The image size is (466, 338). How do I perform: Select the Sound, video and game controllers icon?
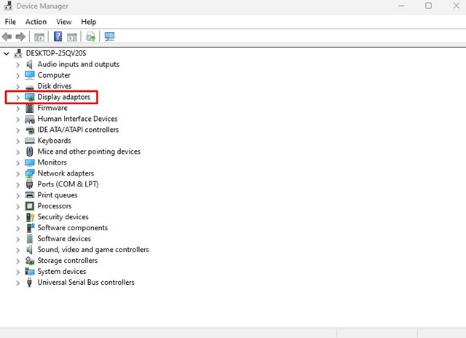click(30, 250)
